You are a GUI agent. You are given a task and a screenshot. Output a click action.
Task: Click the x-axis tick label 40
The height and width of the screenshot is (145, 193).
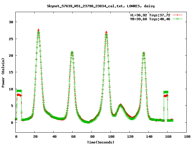click(x=54, y=137)
